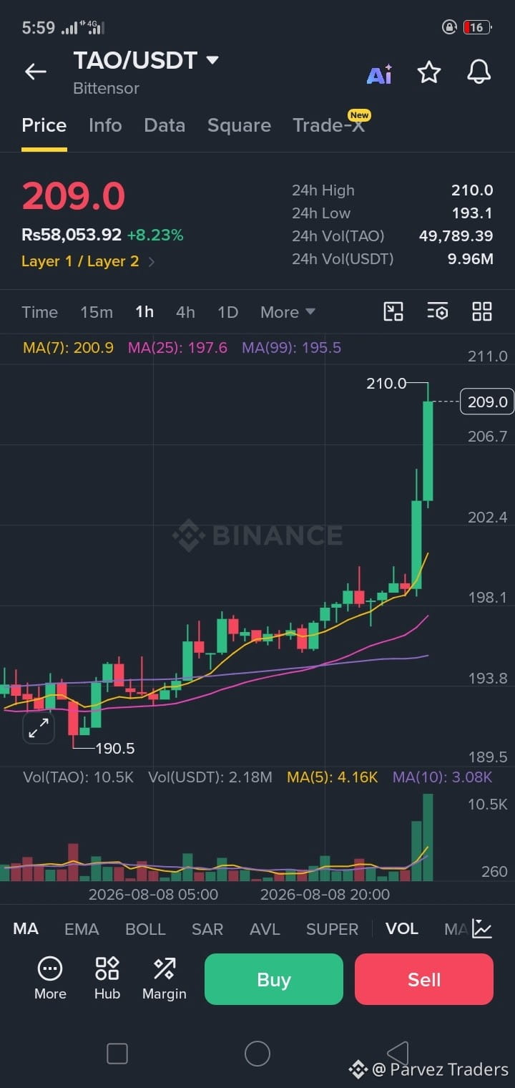
Task: Open price alert bell icon
Action: pos(479,72)
